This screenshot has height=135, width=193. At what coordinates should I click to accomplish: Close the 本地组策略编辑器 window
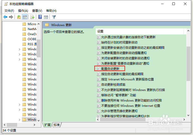(x=185, y=4)
